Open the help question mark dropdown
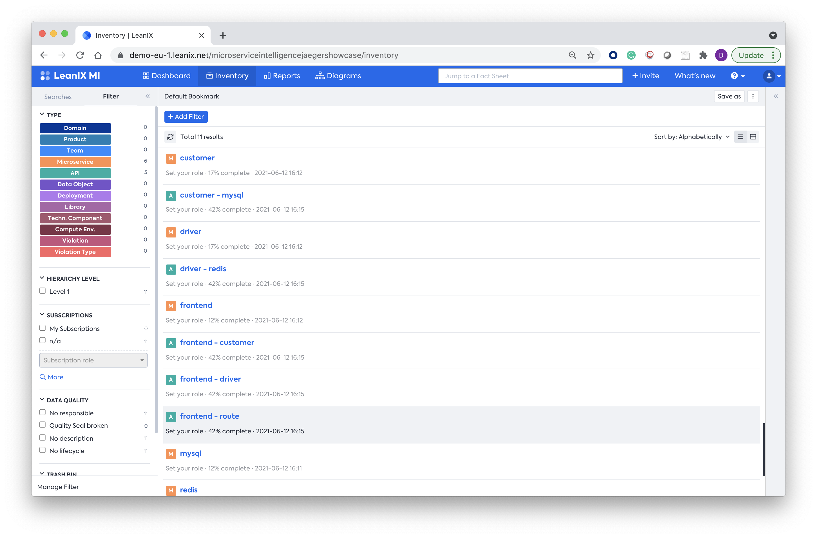Image resolution: width=817 pixels, height=538 pixels. [738, 76]
